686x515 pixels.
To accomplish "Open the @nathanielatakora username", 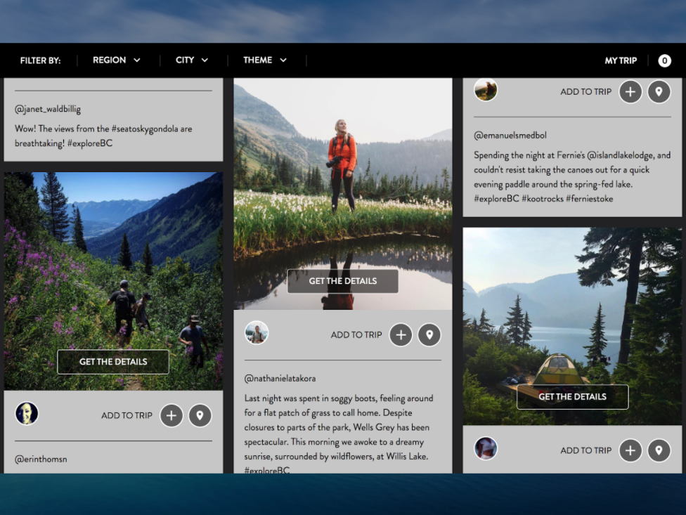I will tap(280, 379).
